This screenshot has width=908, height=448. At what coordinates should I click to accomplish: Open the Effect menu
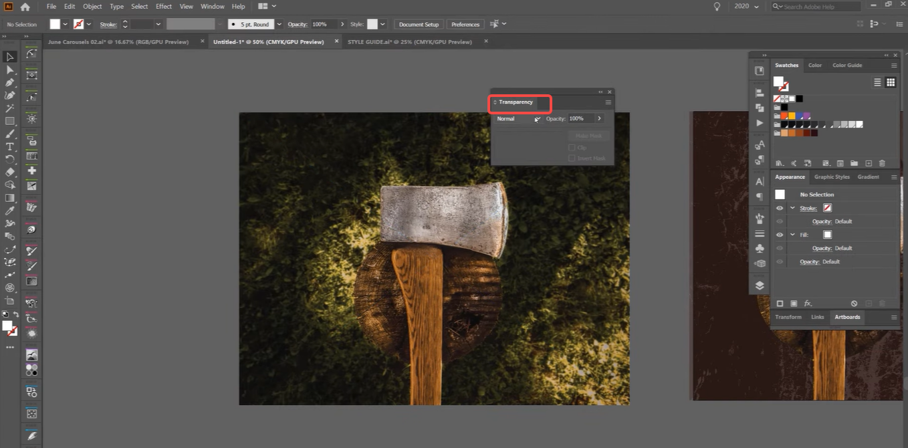tap(163, 6)
